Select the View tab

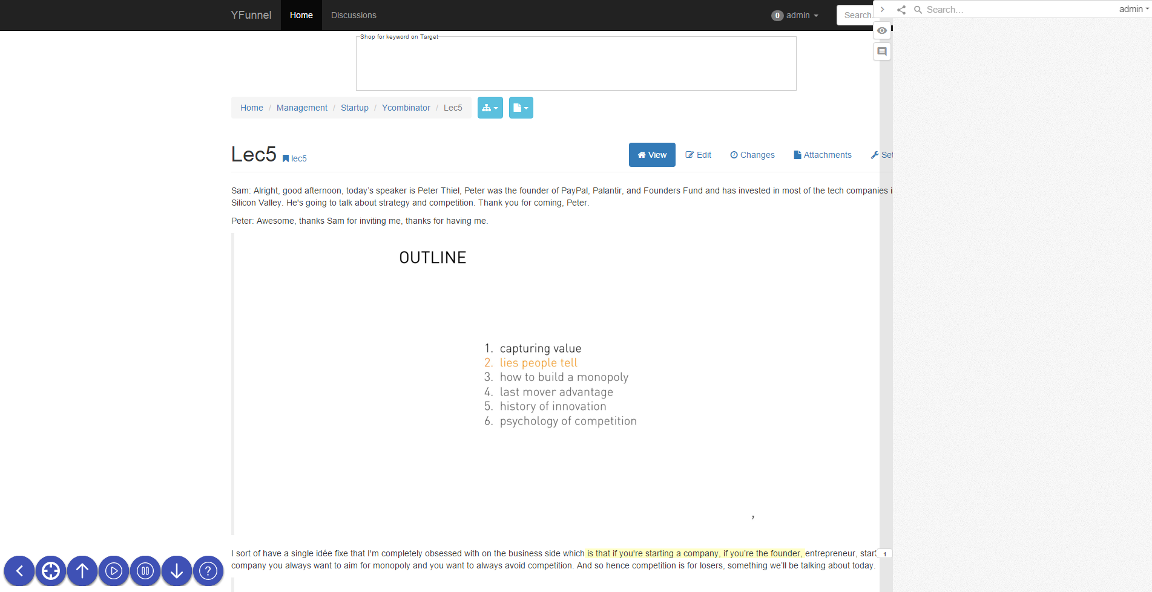(652, 155)
